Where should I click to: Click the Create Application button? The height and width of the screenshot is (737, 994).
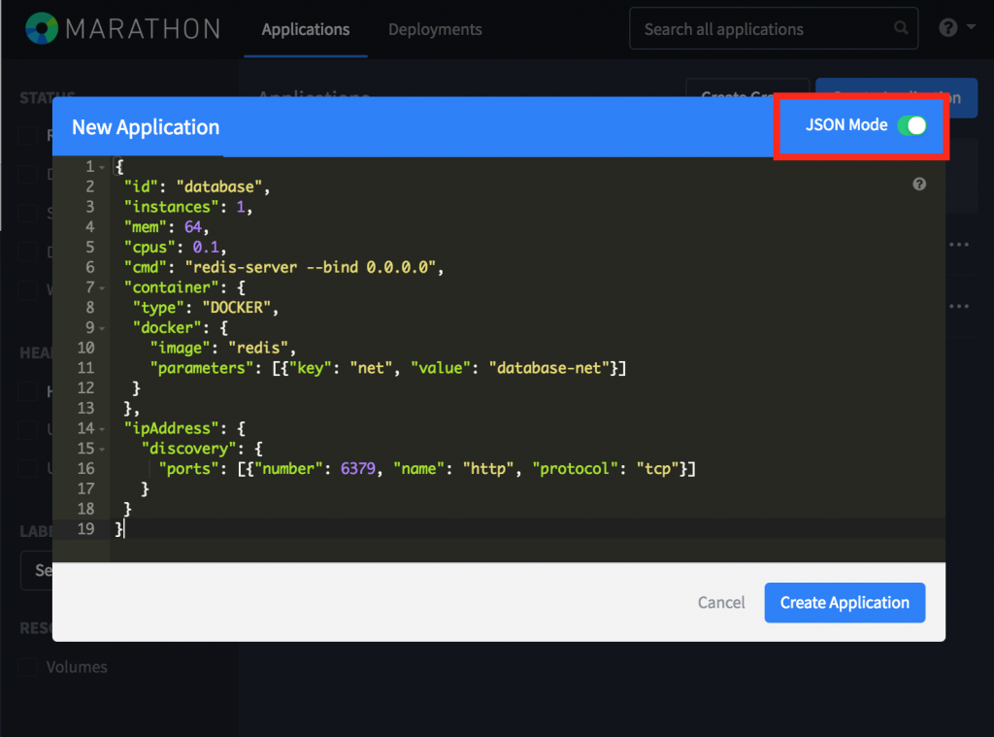pyautogui.click(x=845, y=603)
